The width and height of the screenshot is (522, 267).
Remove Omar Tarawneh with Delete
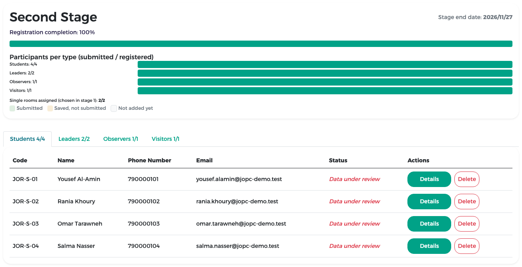pos(467,224)
